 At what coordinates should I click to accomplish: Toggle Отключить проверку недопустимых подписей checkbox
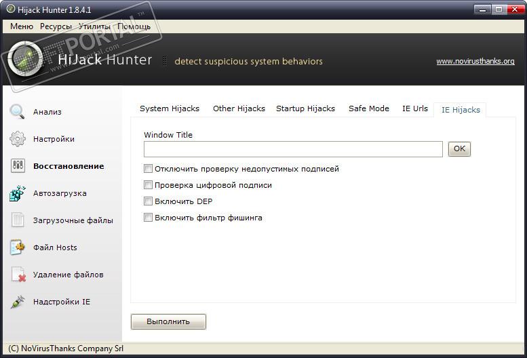coord(148,169)
